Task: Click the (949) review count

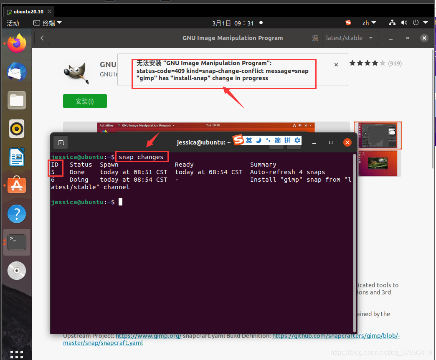Action: tap(395, 63)
